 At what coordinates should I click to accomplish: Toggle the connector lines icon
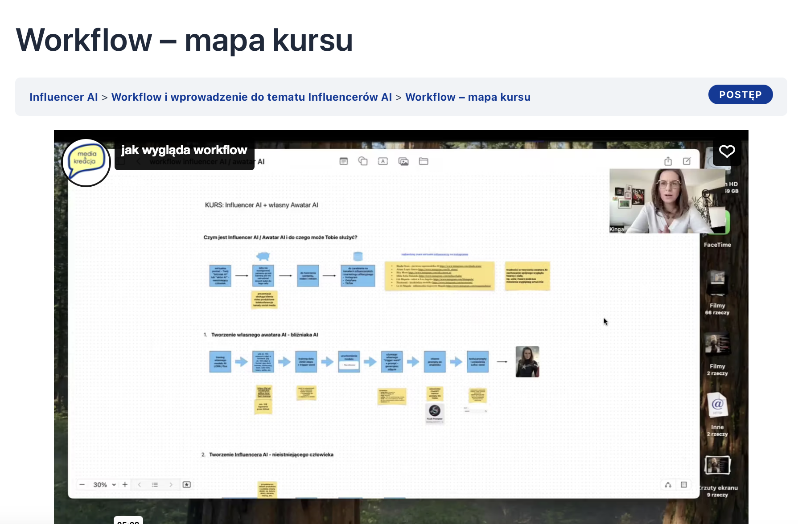pyautogui.click(x=668, y=485)
